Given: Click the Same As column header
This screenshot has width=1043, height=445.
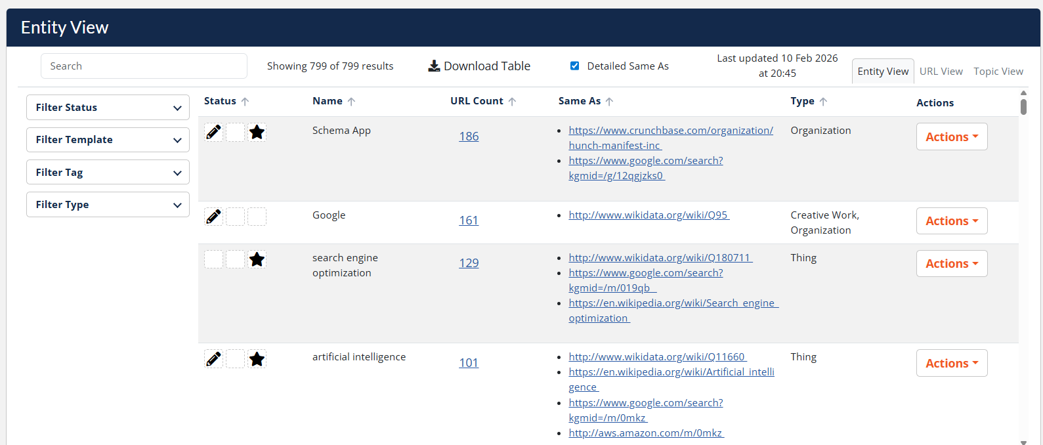Looking at the screenshot, I should [580, 101].
